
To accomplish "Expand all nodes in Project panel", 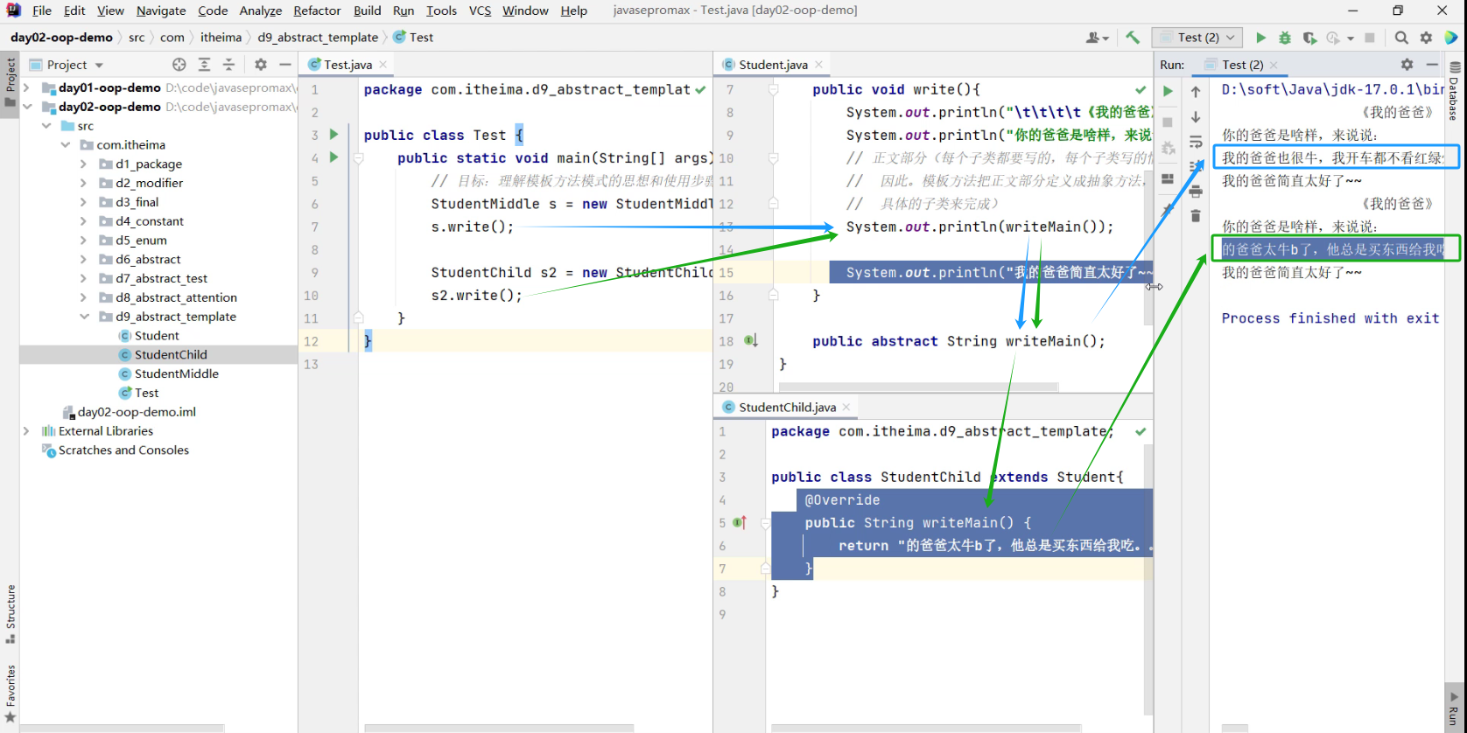I will pyautogui.click(x=204, y=65).
